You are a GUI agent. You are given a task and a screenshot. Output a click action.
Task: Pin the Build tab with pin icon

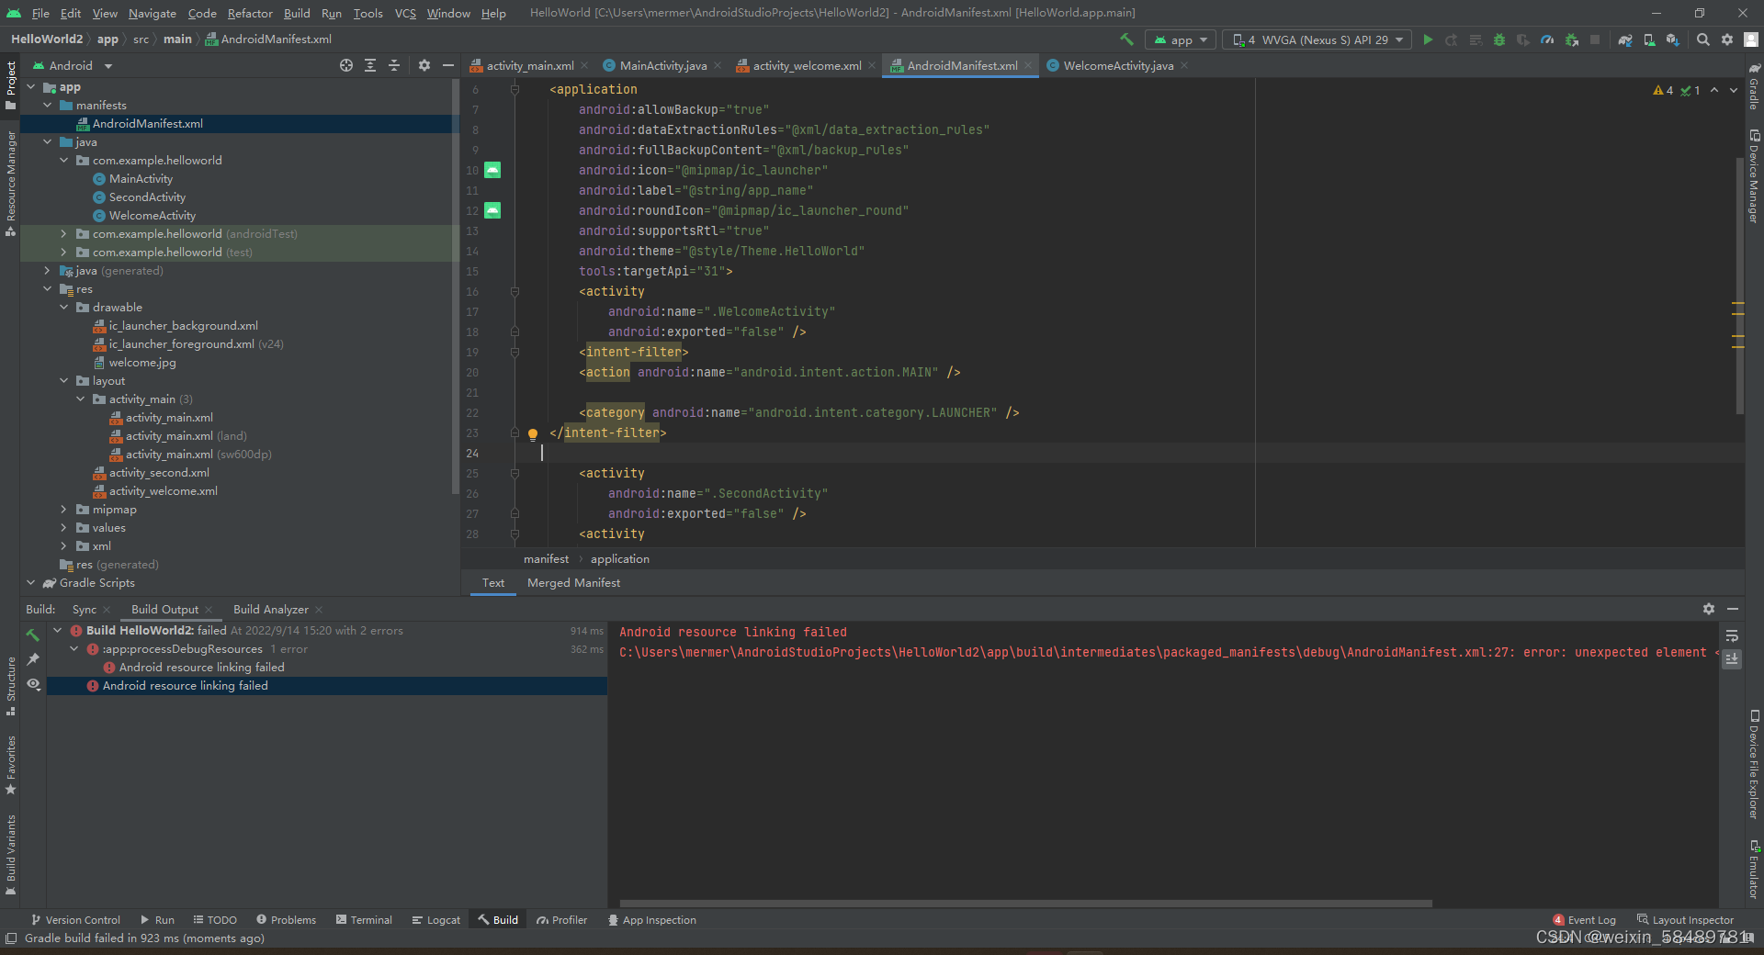click(33, 659)
